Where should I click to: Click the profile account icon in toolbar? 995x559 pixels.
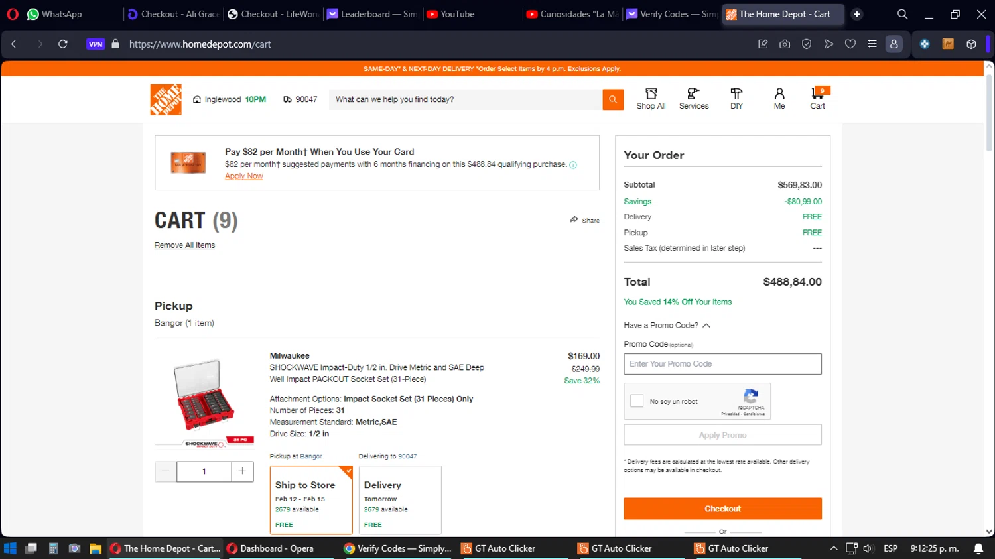(x=894, y=44)
